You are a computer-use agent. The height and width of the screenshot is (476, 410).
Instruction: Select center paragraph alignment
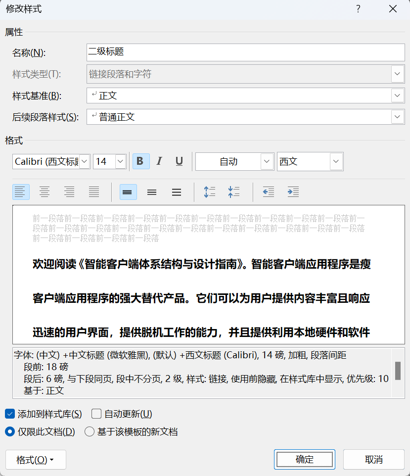click(45, 192)
